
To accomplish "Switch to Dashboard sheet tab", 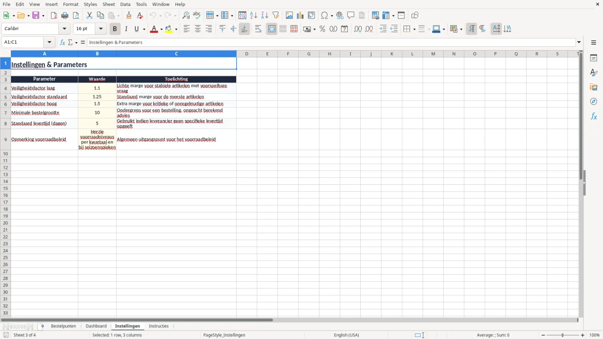I will click(96, 326).
